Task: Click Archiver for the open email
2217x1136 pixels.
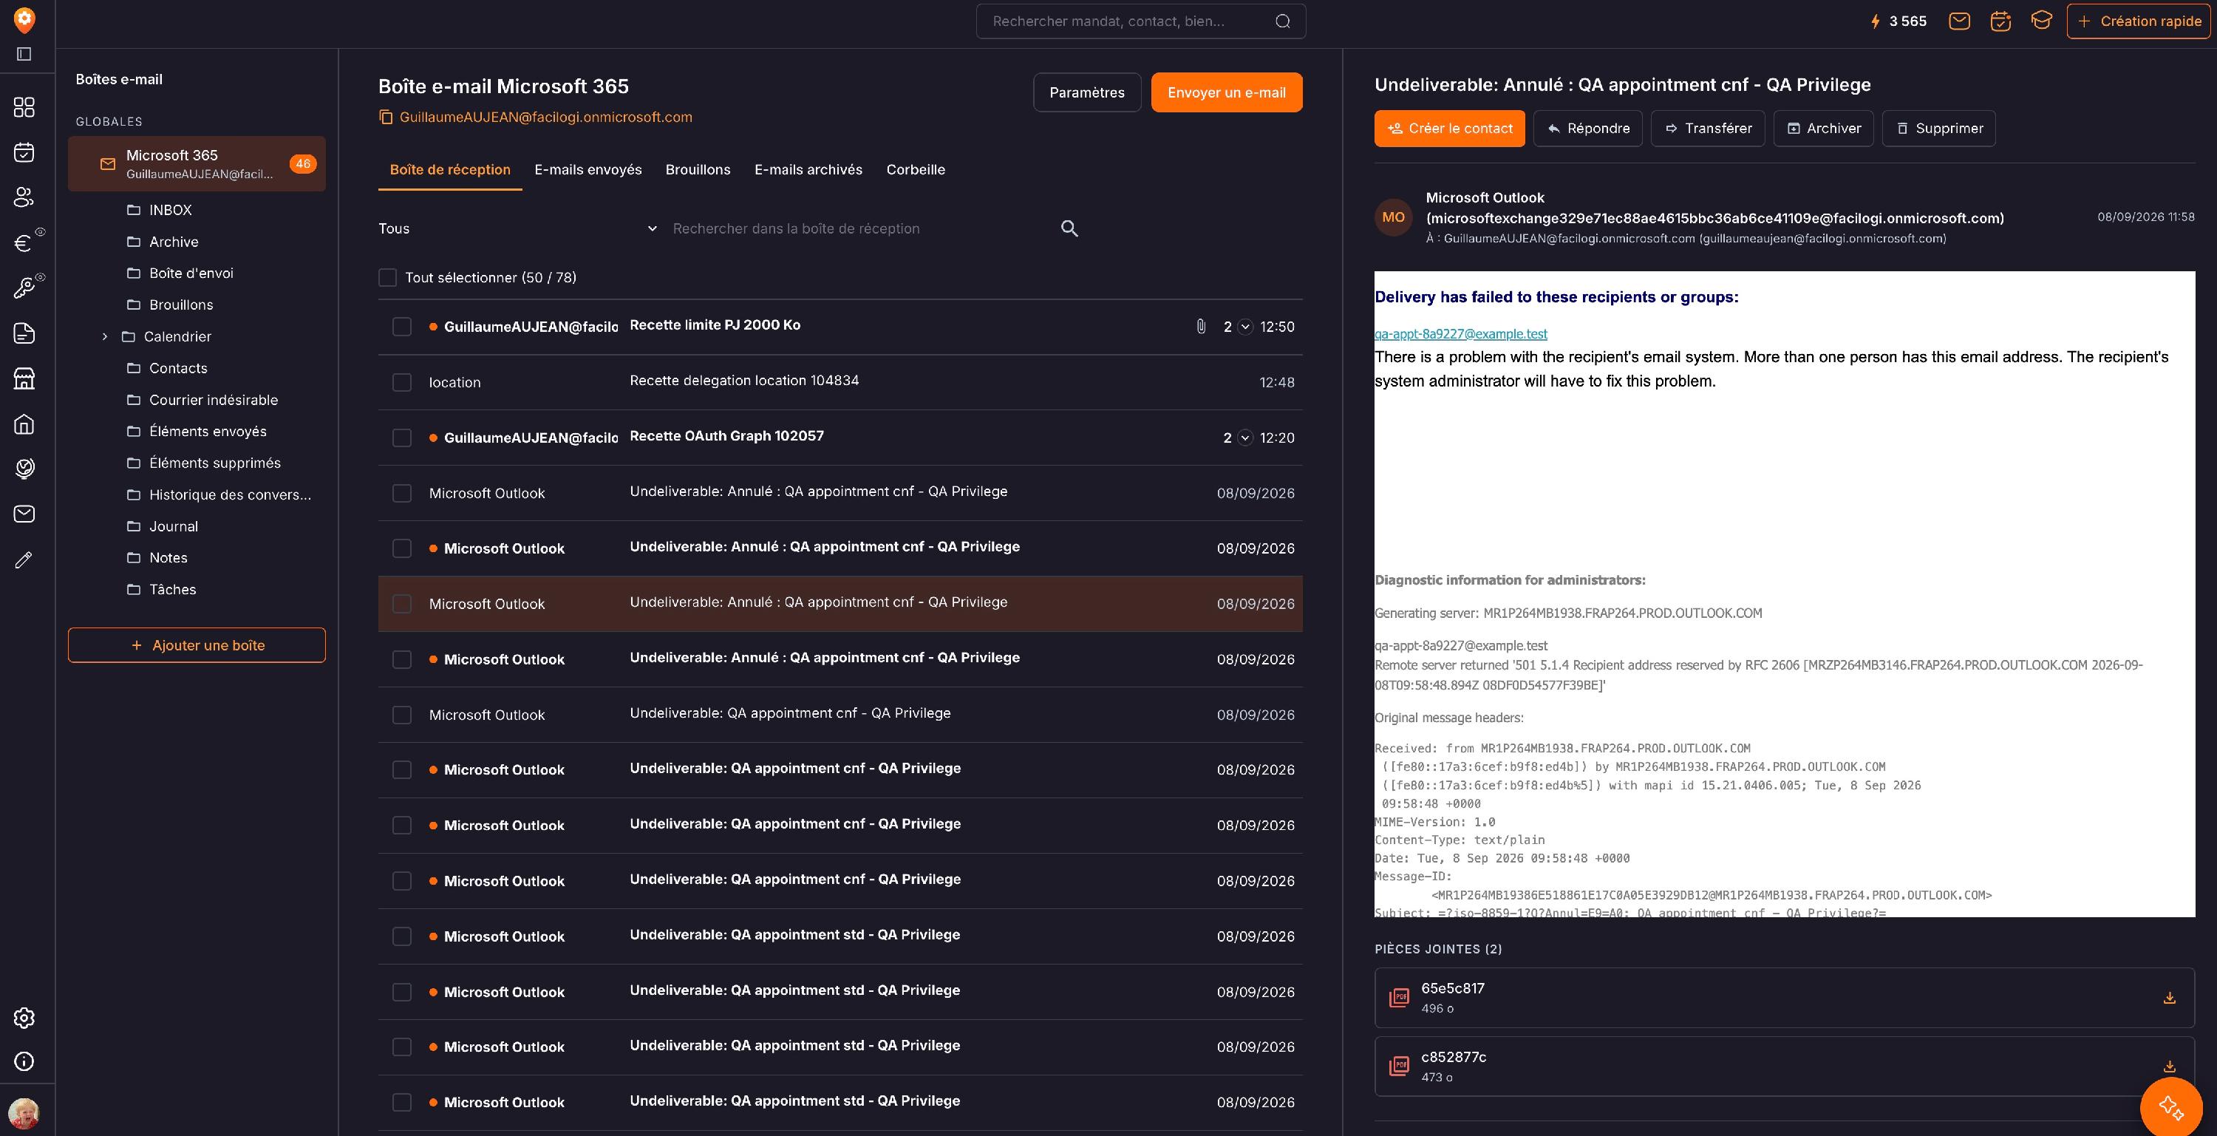Action: [1823, 128]
